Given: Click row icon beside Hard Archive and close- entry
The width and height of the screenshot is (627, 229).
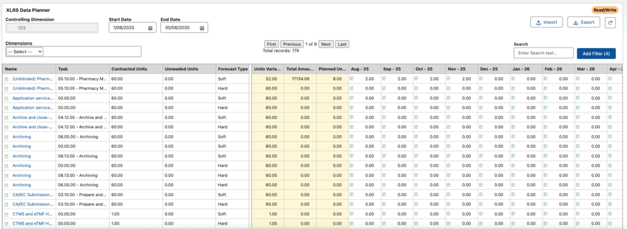Looking at the screenshot, I should click(x=6, y=127).
